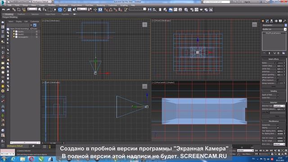Activate the Select and Move tool
Image resolution: width=288 pixels, height=162 pixels.
(x=60, y=9)
